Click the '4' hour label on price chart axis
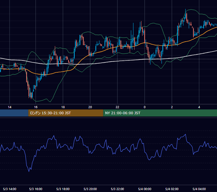The image size is (217, 192). [199, 107]
